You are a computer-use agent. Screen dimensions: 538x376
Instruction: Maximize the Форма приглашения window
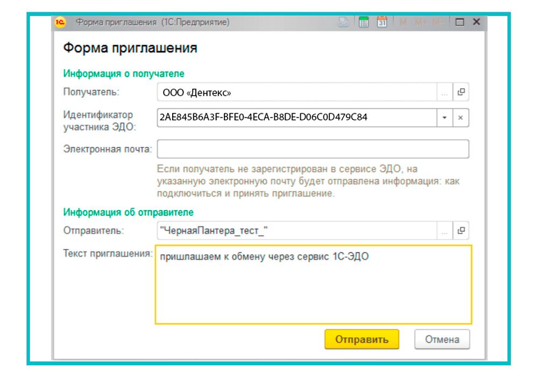[459, 22]
